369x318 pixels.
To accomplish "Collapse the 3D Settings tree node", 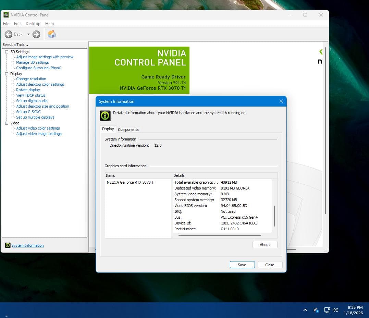I will [x=7, y=52].
